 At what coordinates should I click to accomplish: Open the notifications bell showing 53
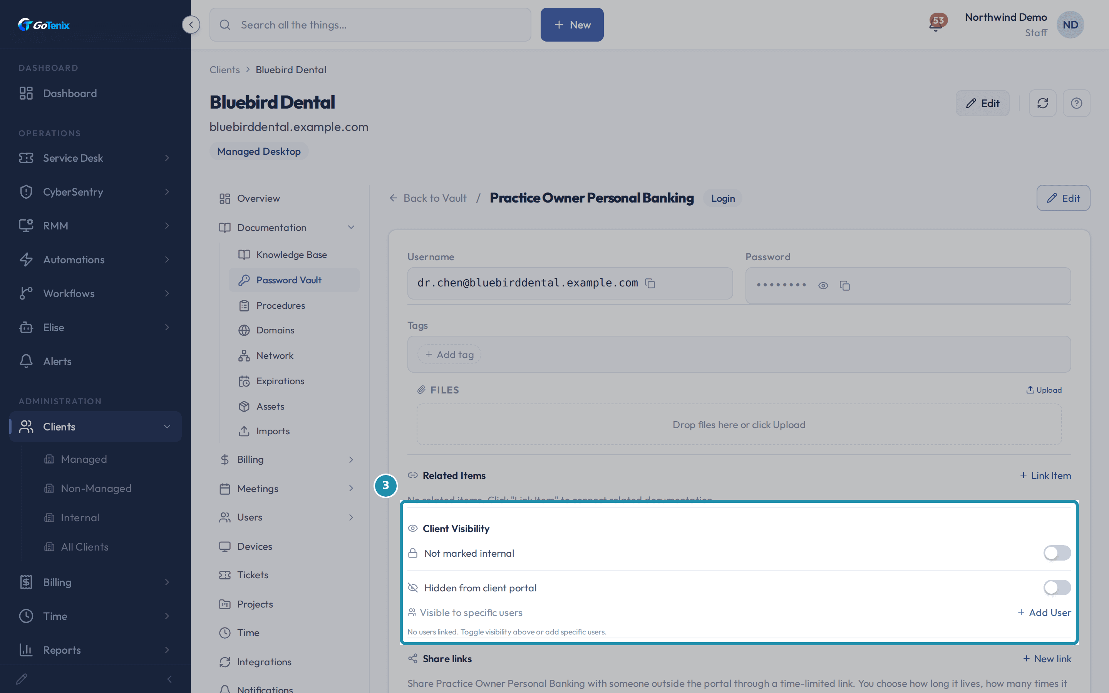click(x=937, y=23)
